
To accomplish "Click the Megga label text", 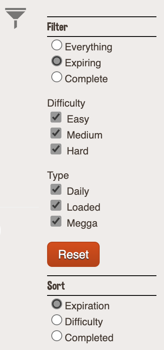I will (82, 223).
